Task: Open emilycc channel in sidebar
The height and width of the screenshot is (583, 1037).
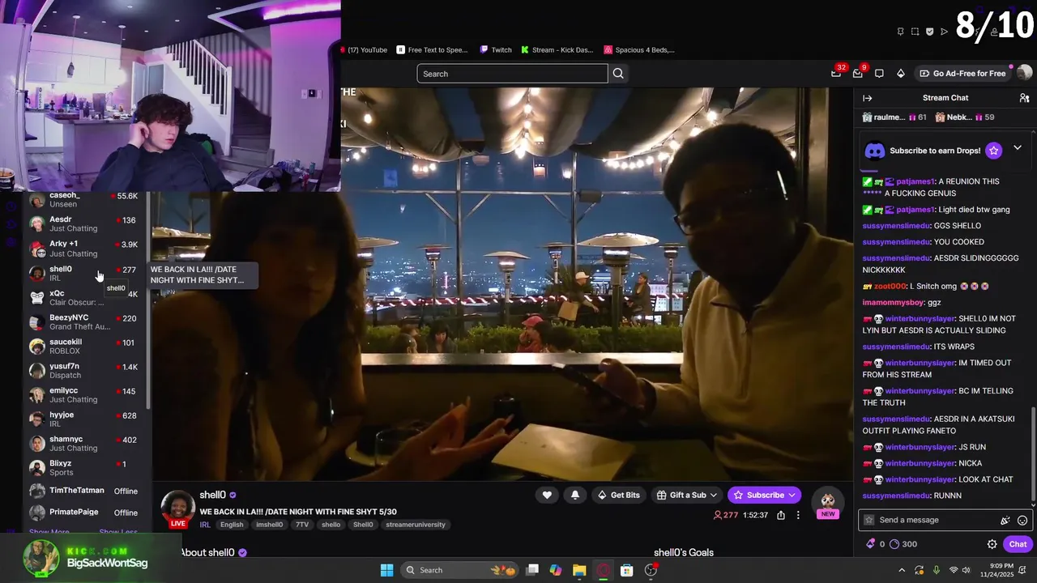Action: pos(84,394)
